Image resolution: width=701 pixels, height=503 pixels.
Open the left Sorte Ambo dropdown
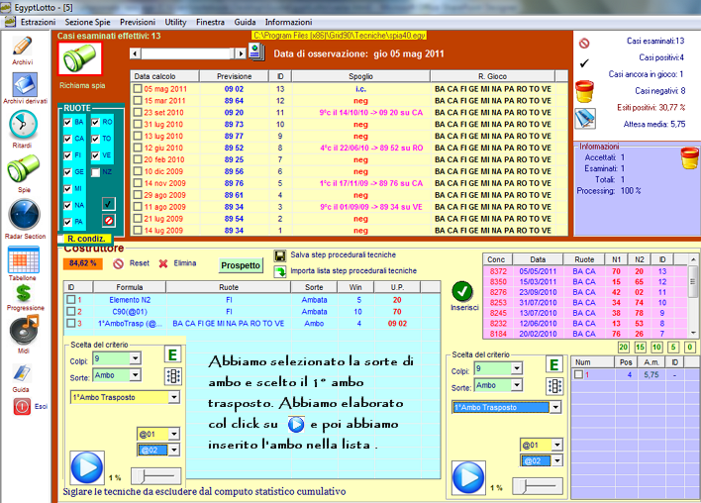click(x=135, y=375)
